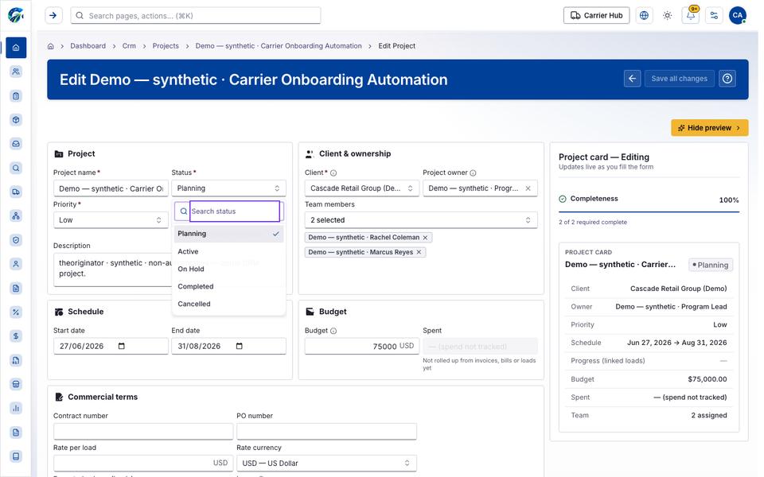Open the package box sidebar icon

16,120
